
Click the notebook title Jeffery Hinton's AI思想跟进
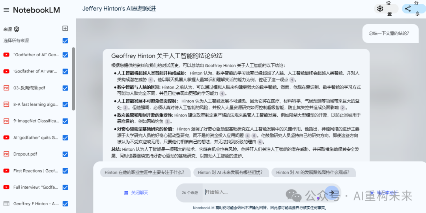pyautogui.click(x=119, y=9)
